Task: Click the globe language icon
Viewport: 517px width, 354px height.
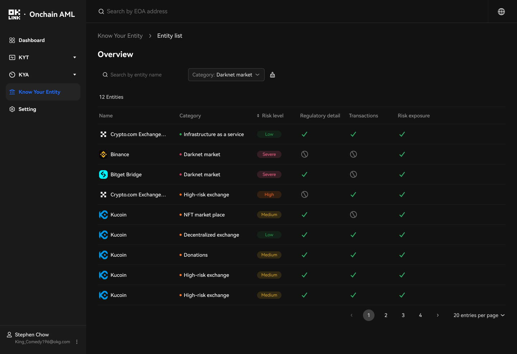Action: coord(501,11)
